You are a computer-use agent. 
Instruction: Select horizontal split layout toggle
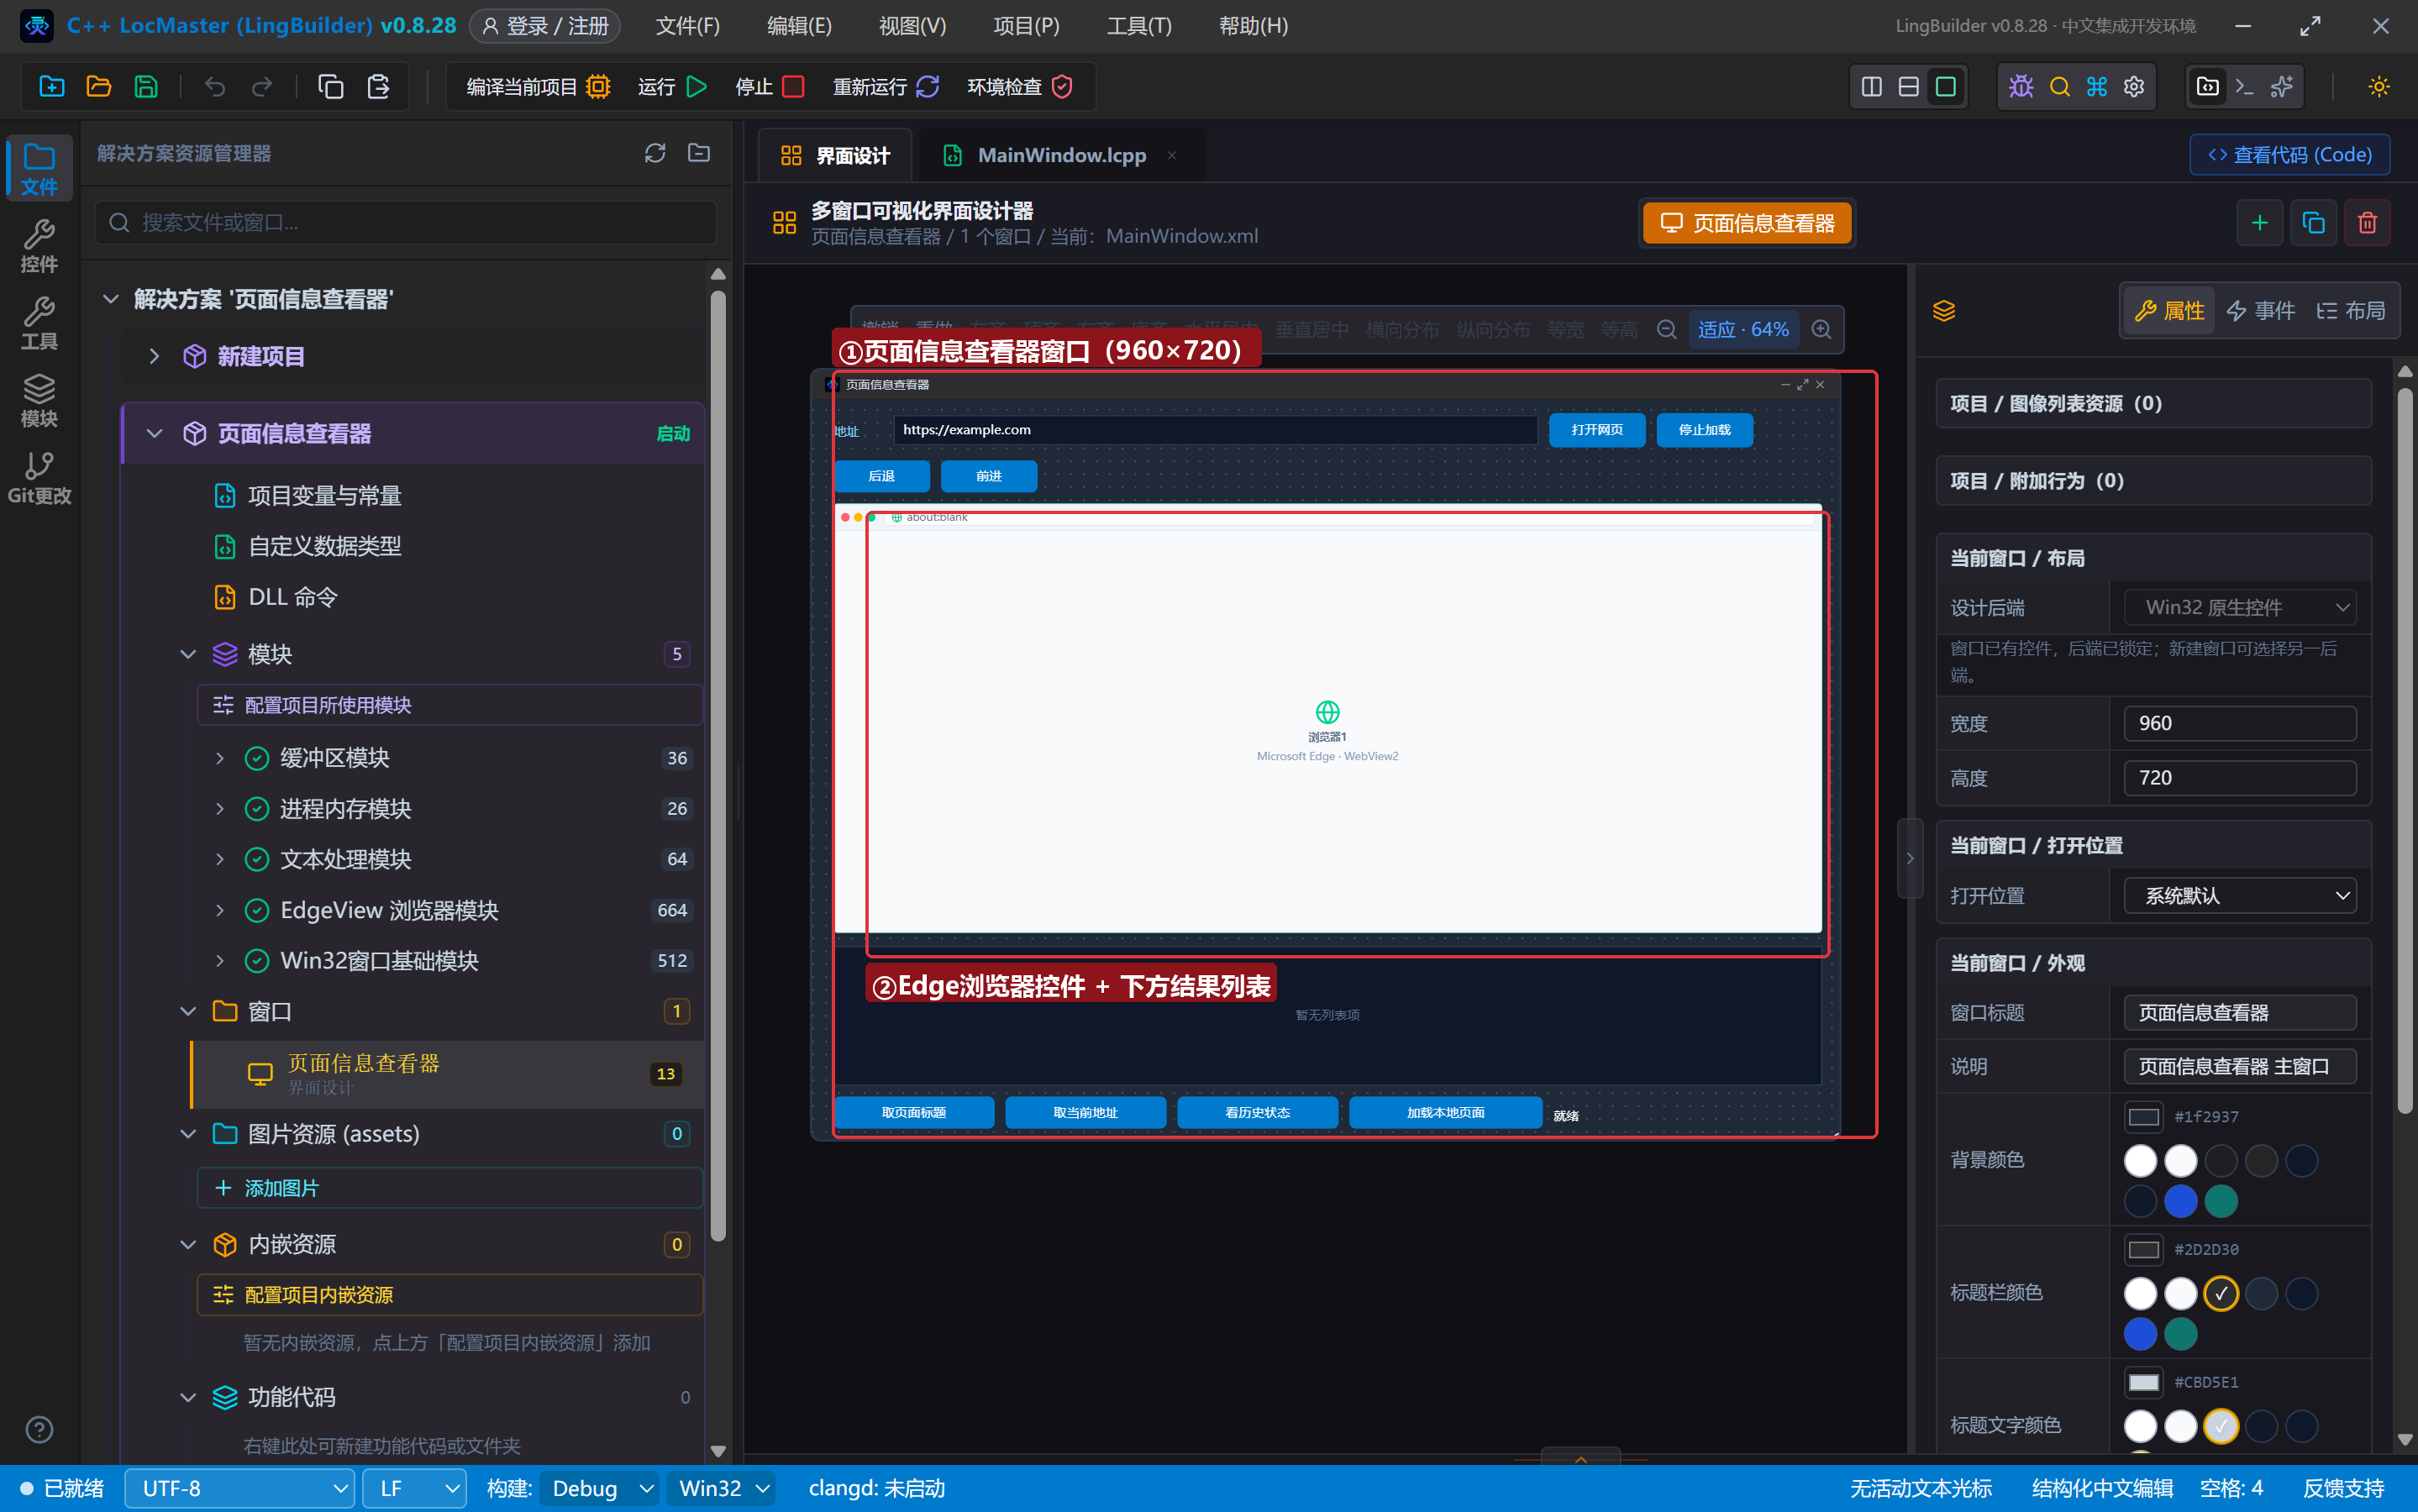(x=1908, y=87)
